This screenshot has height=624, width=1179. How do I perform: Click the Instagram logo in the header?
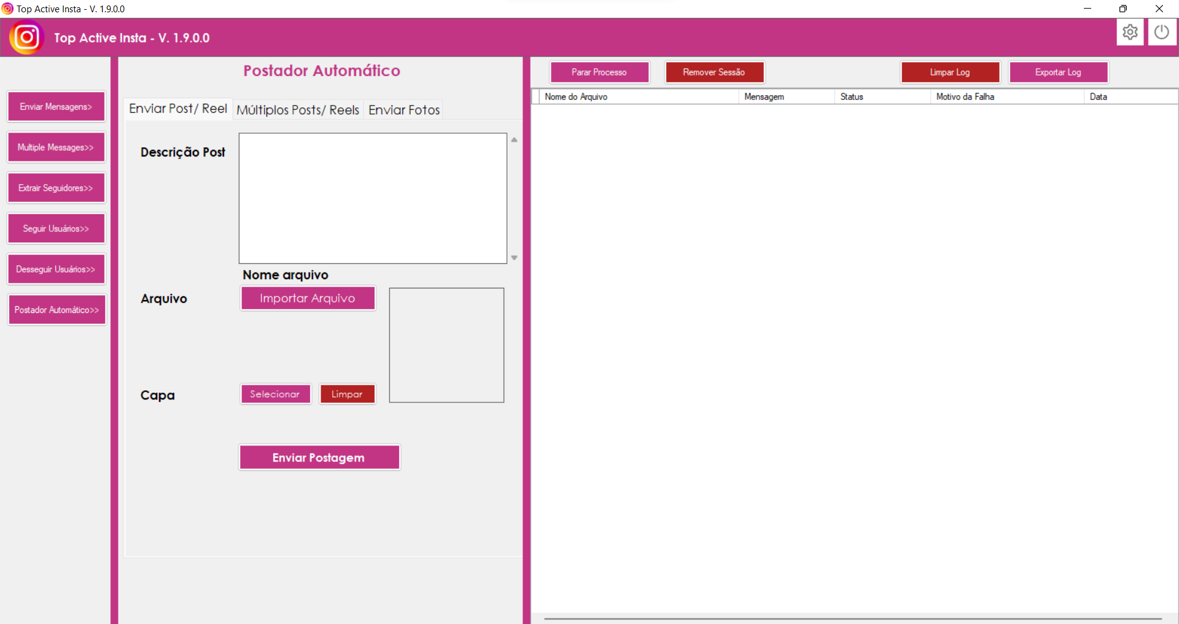[x=26, y=37]
